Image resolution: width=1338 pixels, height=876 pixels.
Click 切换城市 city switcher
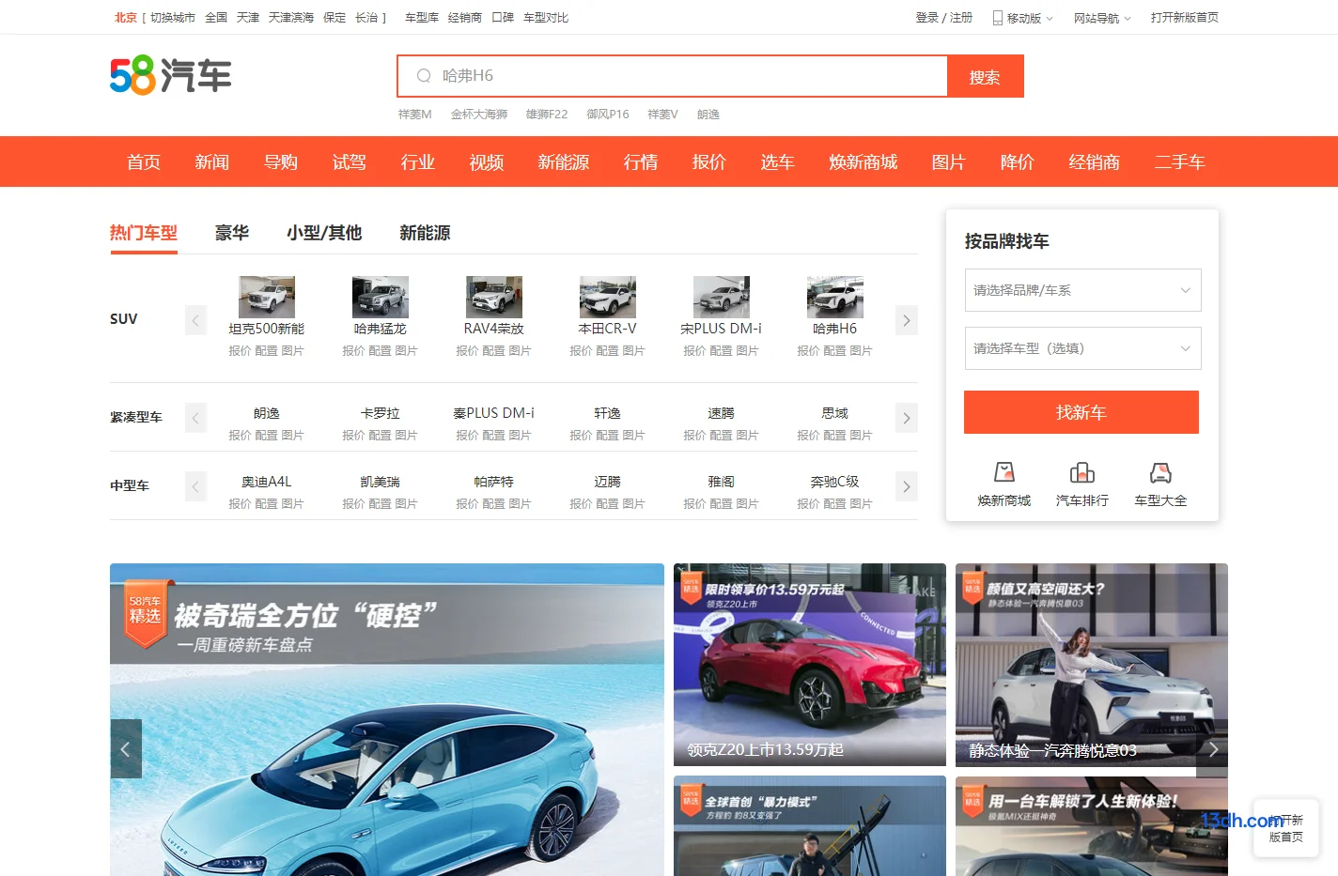[x=173, y=18]
